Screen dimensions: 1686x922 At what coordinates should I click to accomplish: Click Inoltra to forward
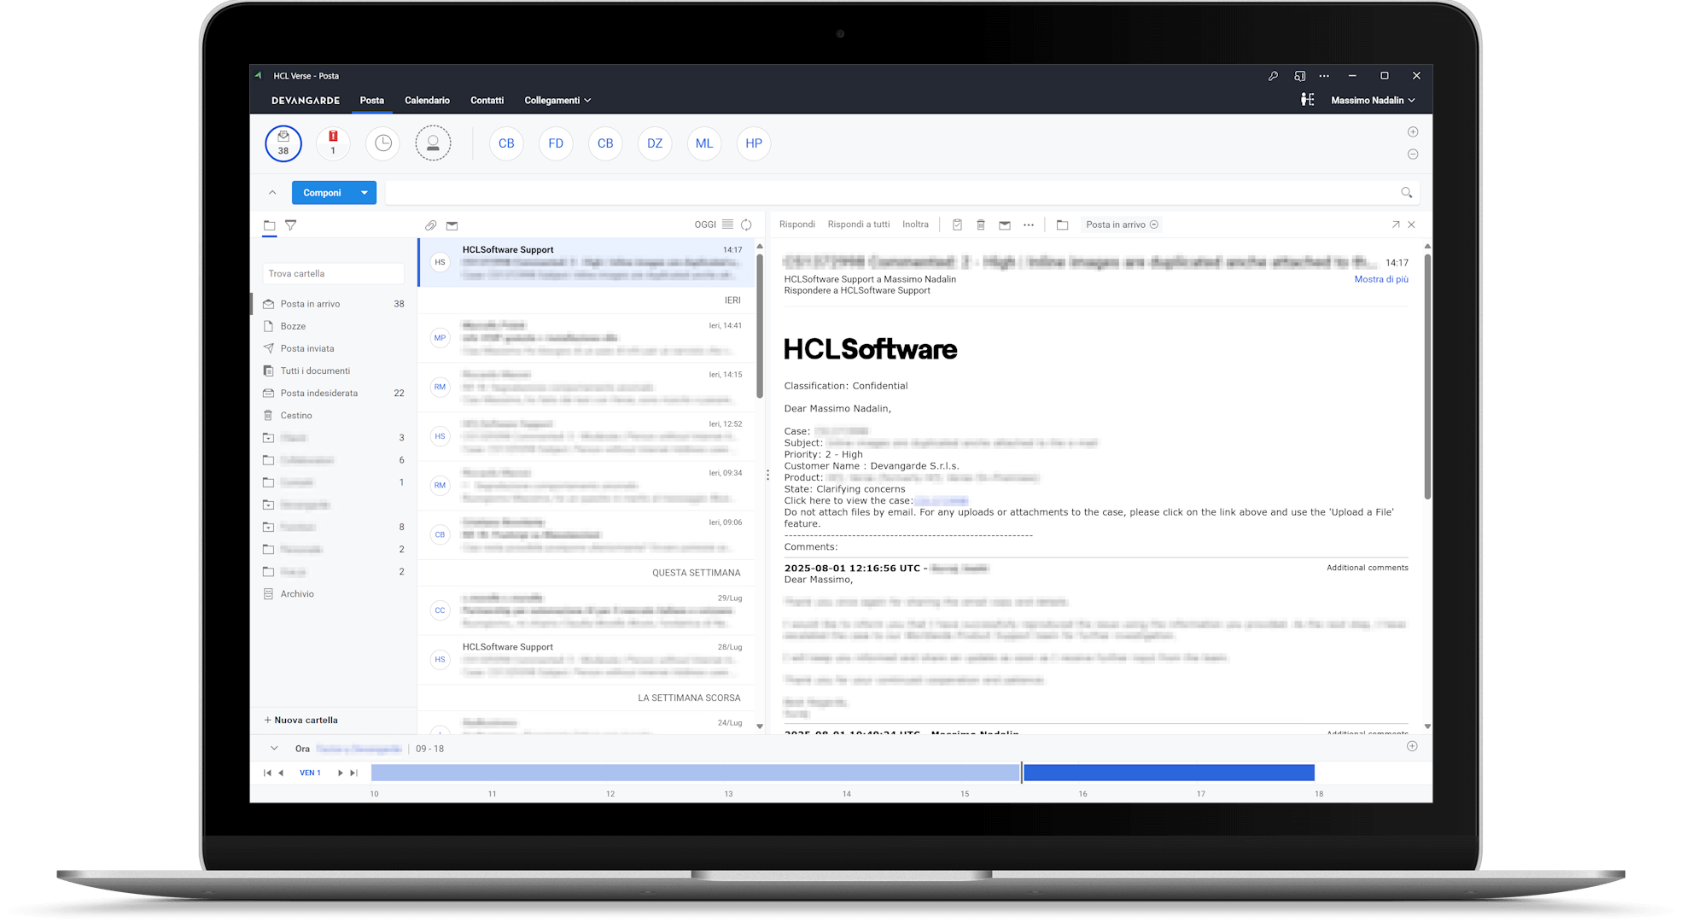pyautogui.click(x=915, y=225)
